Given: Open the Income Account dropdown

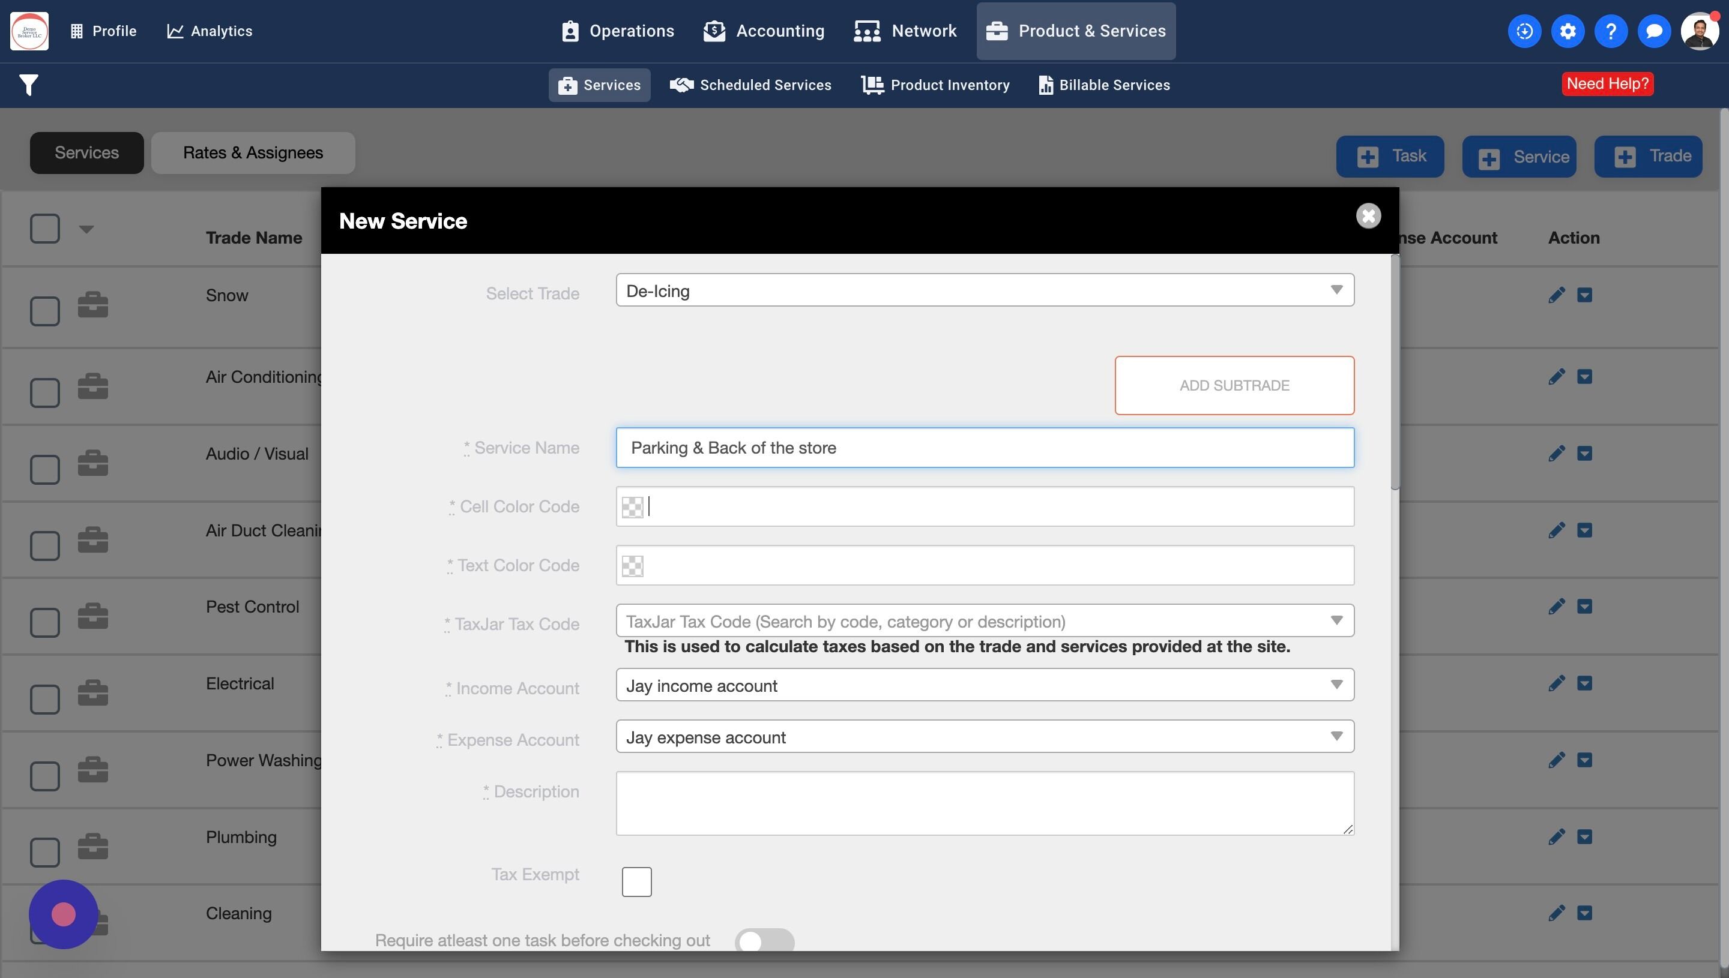Looking at the screenshot, I should 985,685.
